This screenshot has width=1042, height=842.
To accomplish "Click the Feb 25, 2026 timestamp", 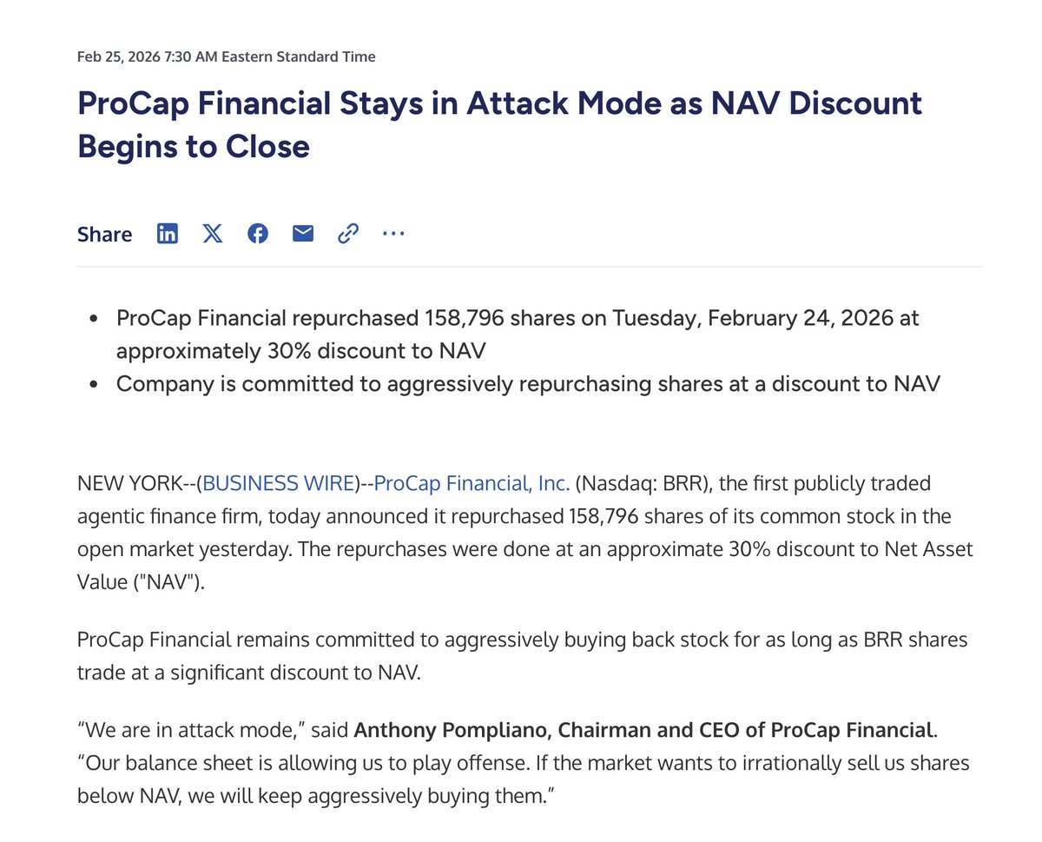I will pyautogui.click(x=226, y=56).
